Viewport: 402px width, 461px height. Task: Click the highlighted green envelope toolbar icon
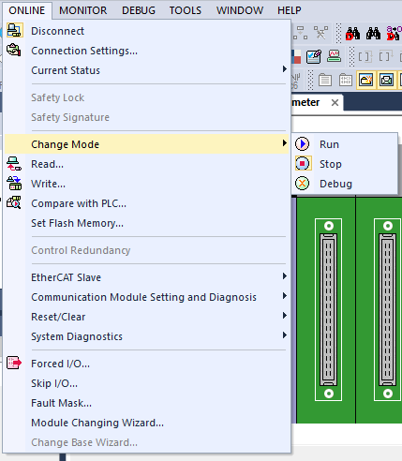click(386, 80)
